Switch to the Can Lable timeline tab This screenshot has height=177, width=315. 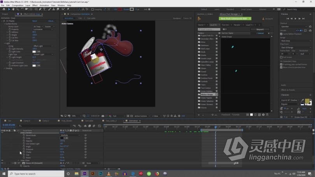89,121
